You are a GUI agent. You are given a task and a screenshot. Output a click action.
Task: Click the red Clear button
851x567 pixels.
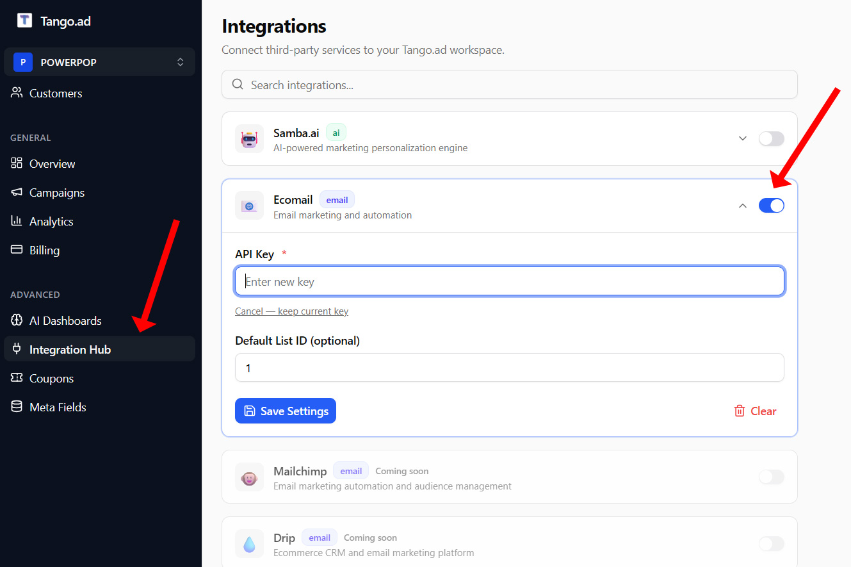pos(756,411)
